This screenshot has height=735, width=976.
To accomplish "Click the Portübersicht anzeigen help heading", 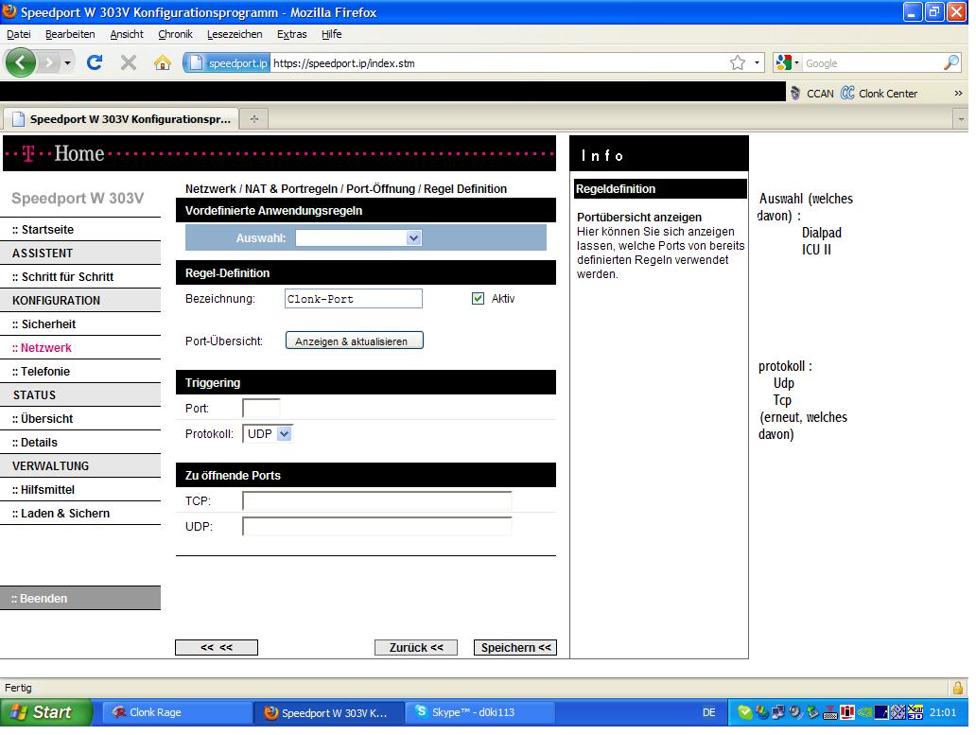I will pyautogui.click(x=639, y=218).
